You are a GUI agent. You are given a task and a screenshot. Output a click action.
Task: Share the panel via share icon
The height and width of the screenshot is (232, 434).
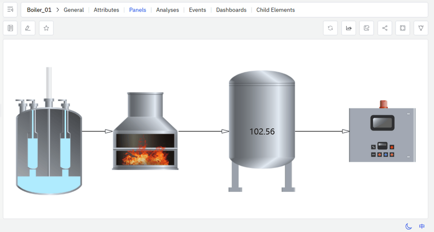(385, 28)
